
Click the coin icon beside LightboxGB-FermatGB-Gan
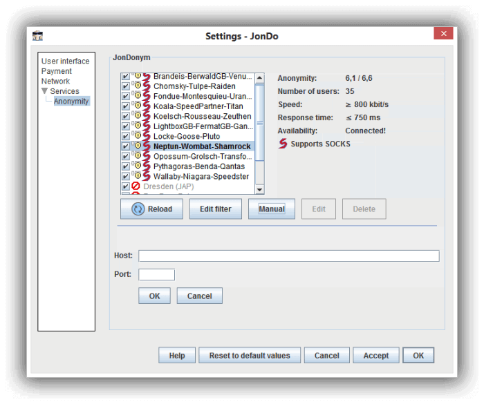click(138, 126)
